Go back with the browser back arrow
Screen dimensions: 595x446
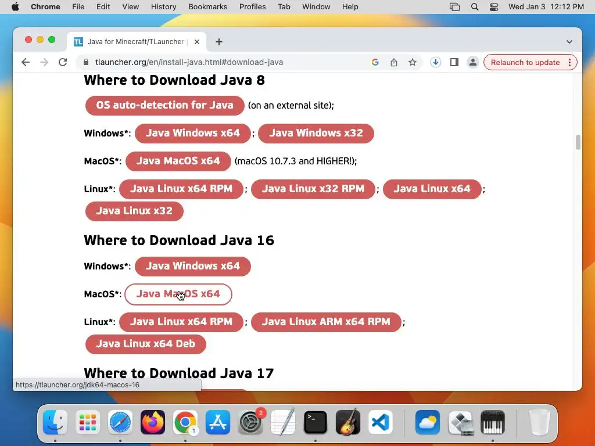pyautogui.click(x=26, y=62)
